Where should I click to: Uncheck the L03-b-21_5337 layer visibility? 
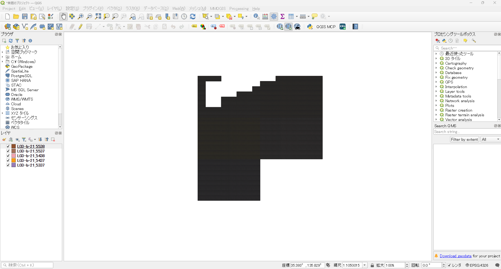(x=8, y=165)
